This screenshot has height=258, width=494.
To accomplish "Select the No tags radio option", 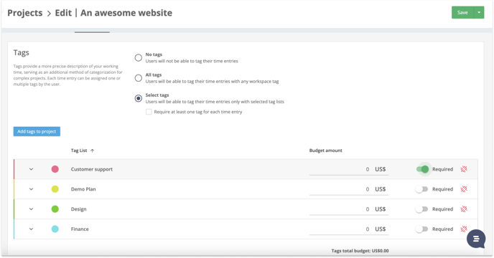I will click(139, 57).
